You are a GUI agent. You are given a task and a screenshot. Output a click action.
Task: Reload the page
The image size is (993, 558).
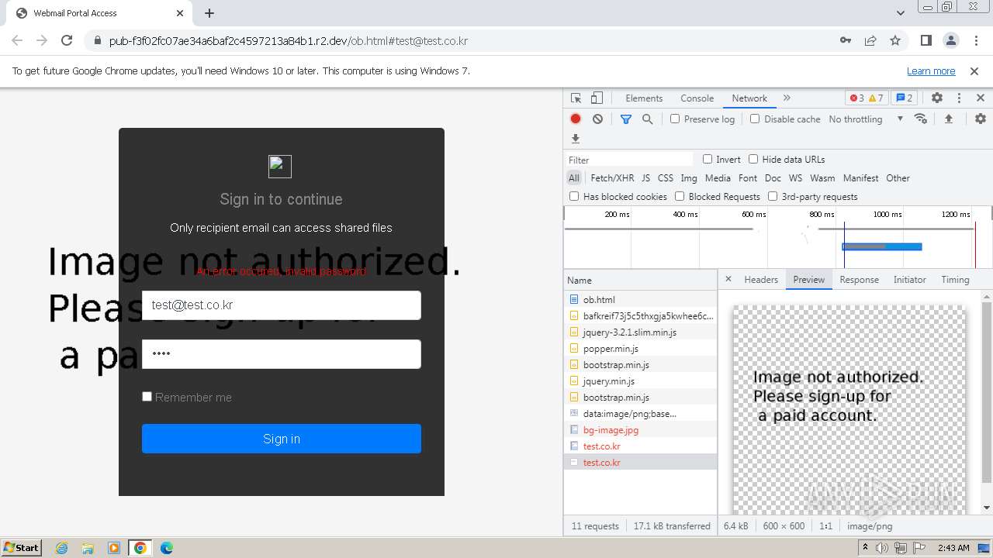point(67,40)
